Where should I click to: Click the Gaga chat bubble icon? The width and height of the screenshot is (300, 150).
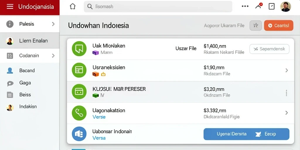click(x=10, y=83)
